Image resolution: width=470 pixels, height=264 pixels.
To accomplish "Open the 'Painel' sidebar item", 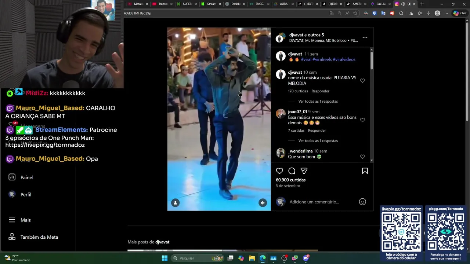I will pos(21,177).
